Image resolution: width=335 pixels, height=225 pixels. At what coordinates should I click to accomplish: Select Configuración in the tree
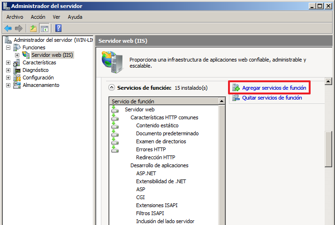[38, 78]
